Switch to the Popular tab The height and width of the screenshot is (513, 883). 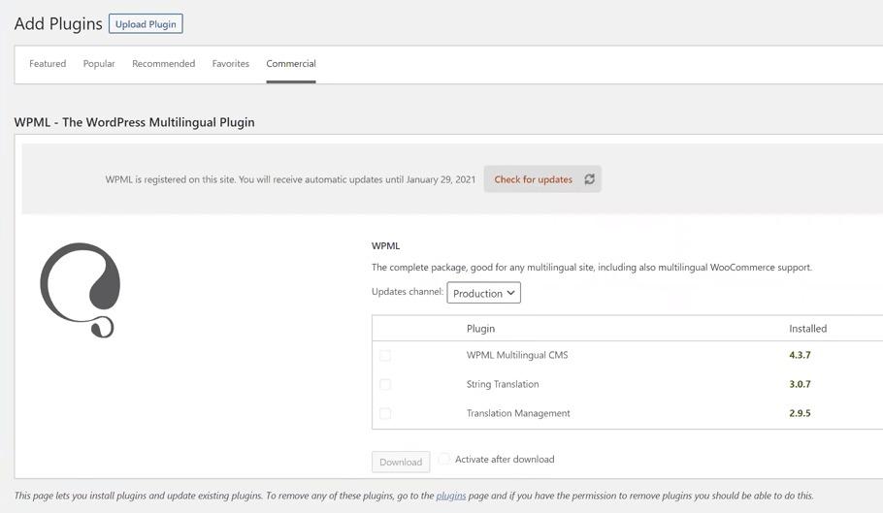tap(99, 64)
